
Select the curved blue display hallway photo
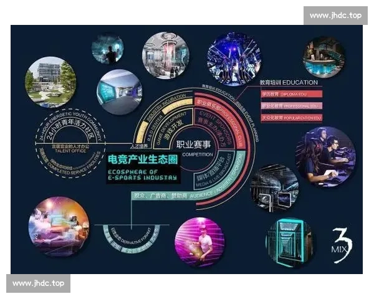click(120, 92)
